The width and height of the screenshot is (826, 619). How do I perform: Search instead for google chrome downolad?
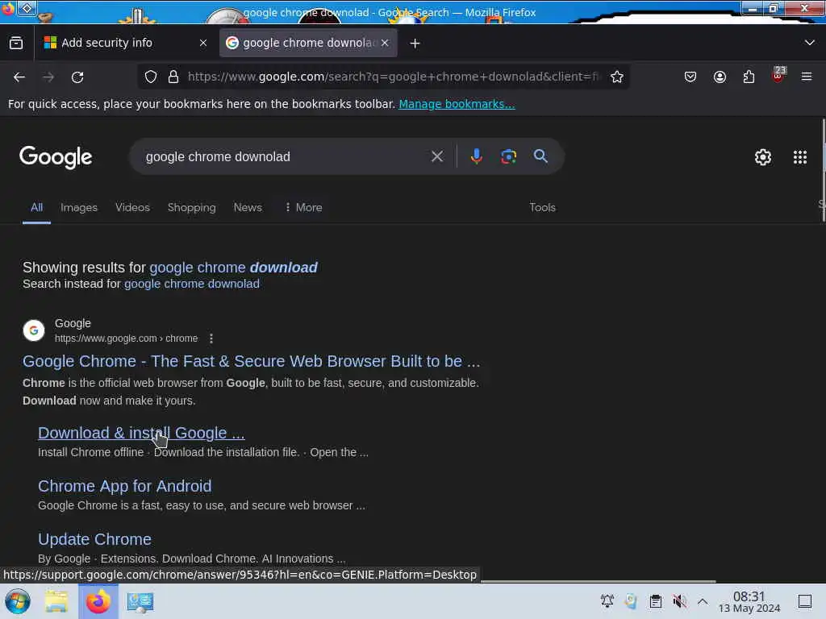coord(192,284)
